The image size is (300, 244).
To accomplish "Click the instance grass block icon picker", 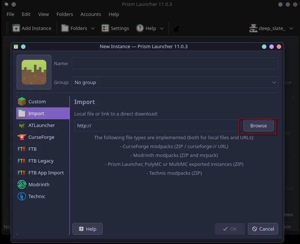I will click(x=34, y=72).
